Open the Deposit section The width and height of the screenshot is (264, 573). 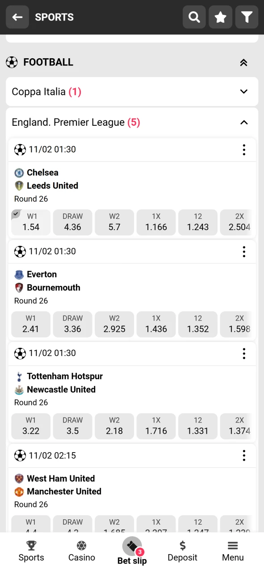pyautogui.click(x=182, y=551)
